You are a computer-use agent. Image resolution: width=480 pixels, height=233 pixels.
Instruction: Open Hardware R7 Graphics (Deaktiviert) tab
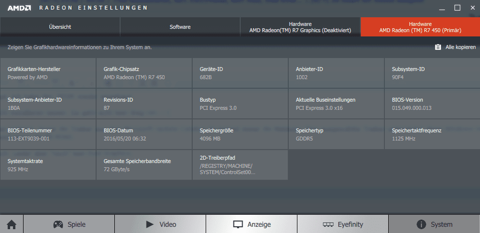click(300, 27)
